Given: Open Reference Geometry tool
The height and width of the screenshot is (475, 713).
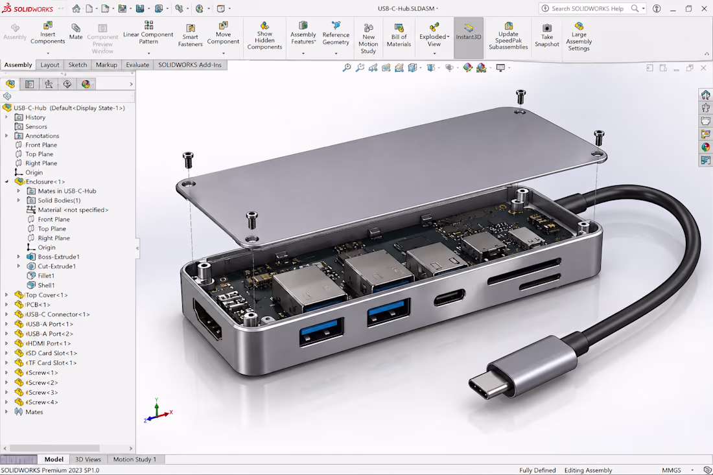Looking at the screenshot, I should [336, 34].
